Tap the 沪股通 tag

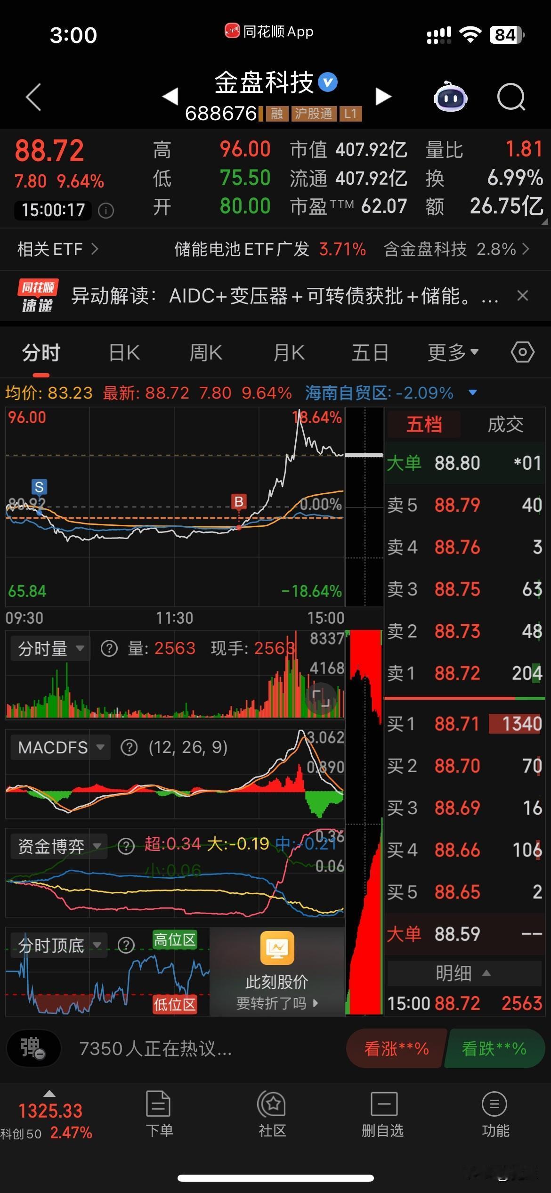point(313,114)
